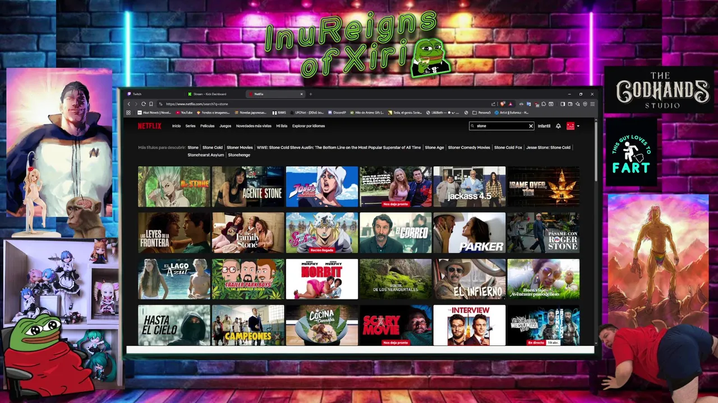This screenshot has height=403, width=718.
Task: Open Pásame con Roger Stone thumbnail
Action: pyautogui.click(x=544, y=233)
